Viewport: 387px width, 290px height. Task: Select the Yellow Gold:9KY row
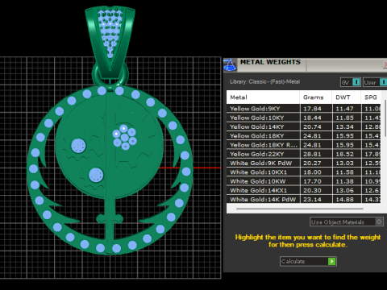click(x=303, y=109)
